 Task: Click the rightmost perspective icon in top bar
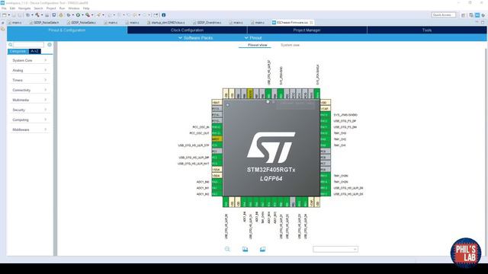[x=483, y=15]
